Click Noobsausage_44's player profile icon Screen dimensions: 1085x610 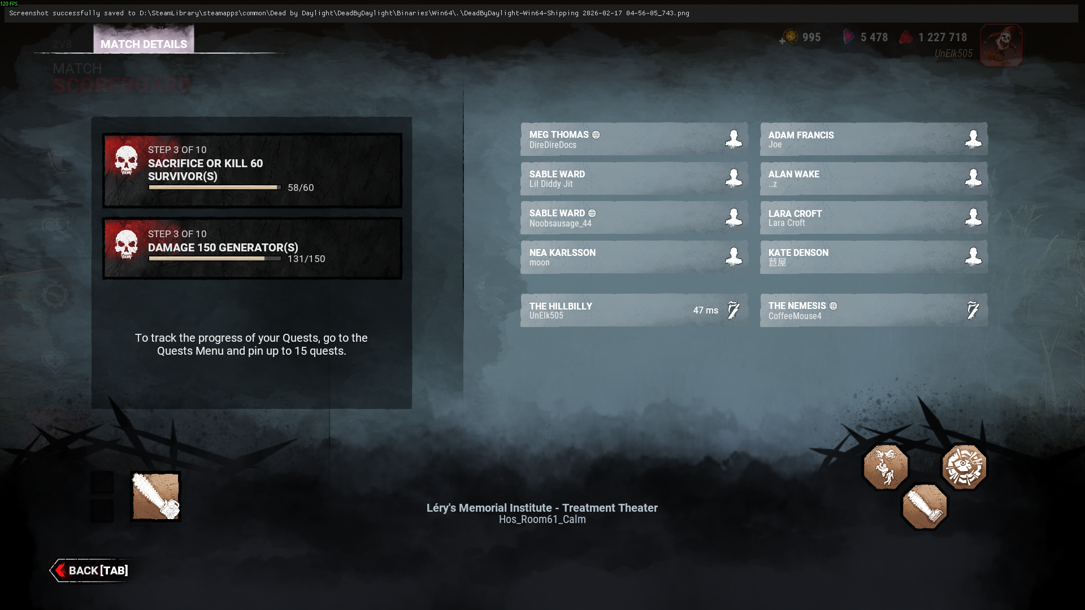point(734,217)
